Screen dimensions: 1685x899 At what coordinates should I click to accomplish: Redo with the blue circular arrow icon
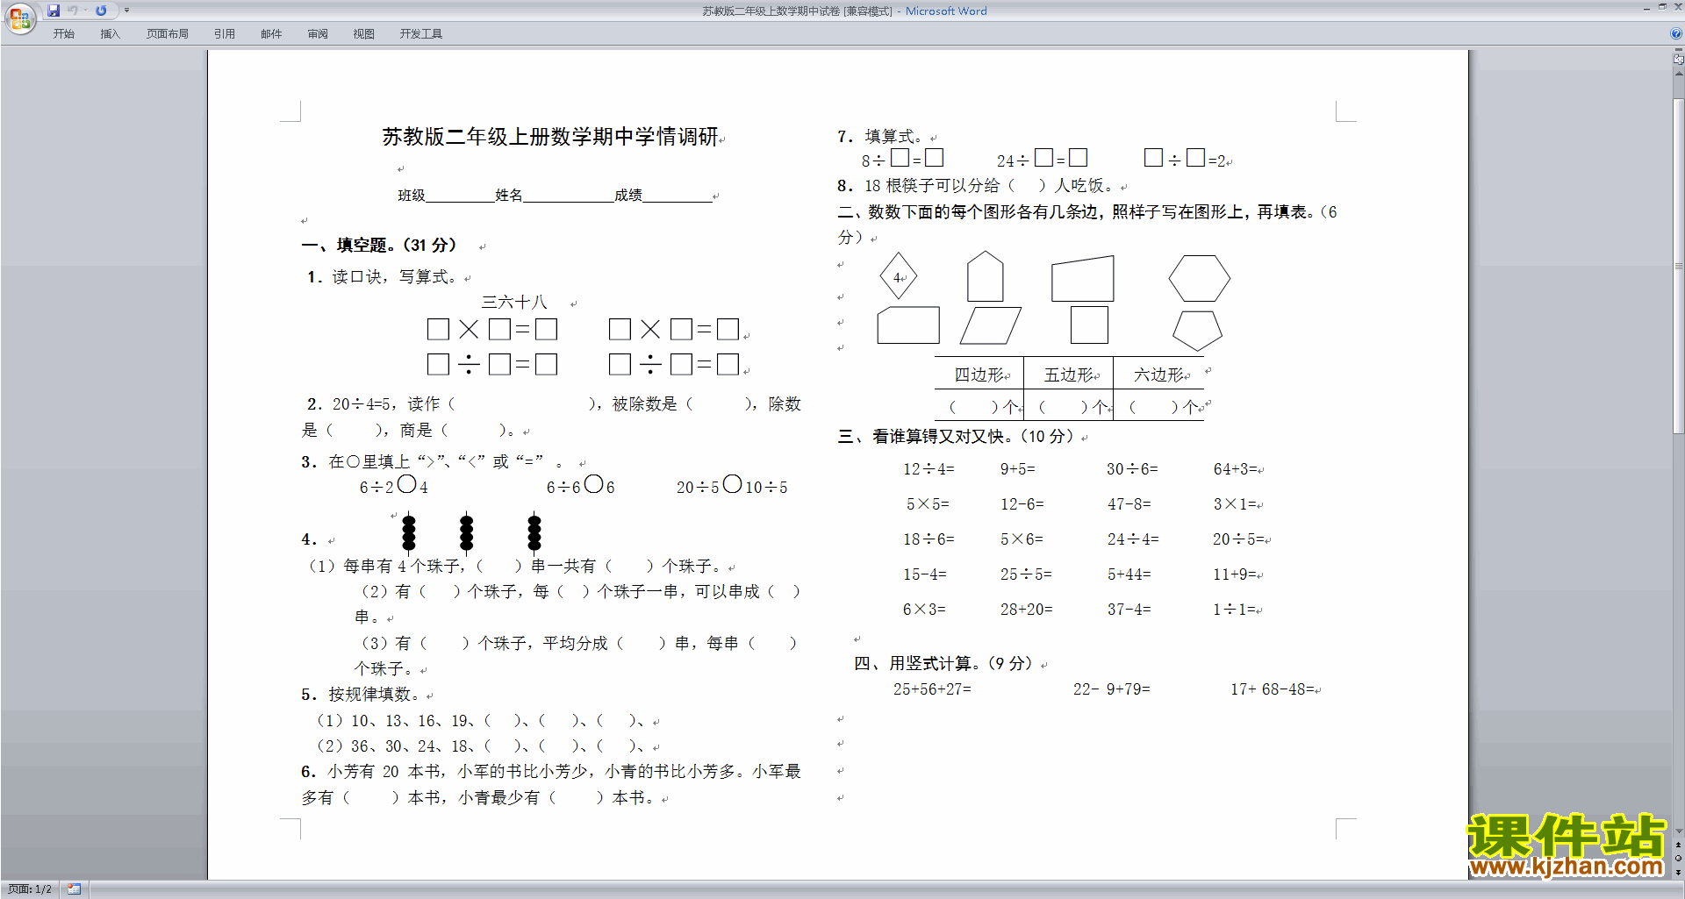tap(101, 11)
